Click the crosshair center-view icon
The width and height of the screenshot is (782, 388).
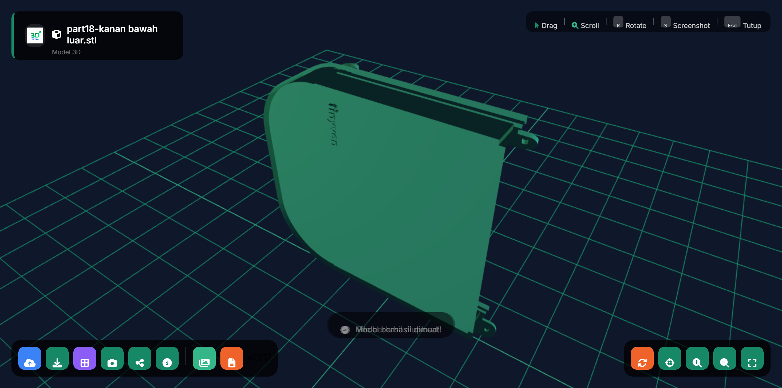pos(670,358)
